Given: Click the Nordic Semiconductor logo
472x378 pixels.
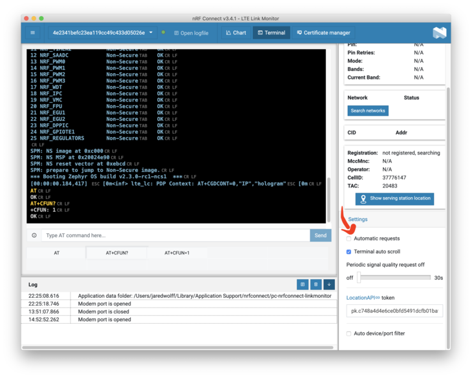Looking at the screenshot, I should 439,33.
